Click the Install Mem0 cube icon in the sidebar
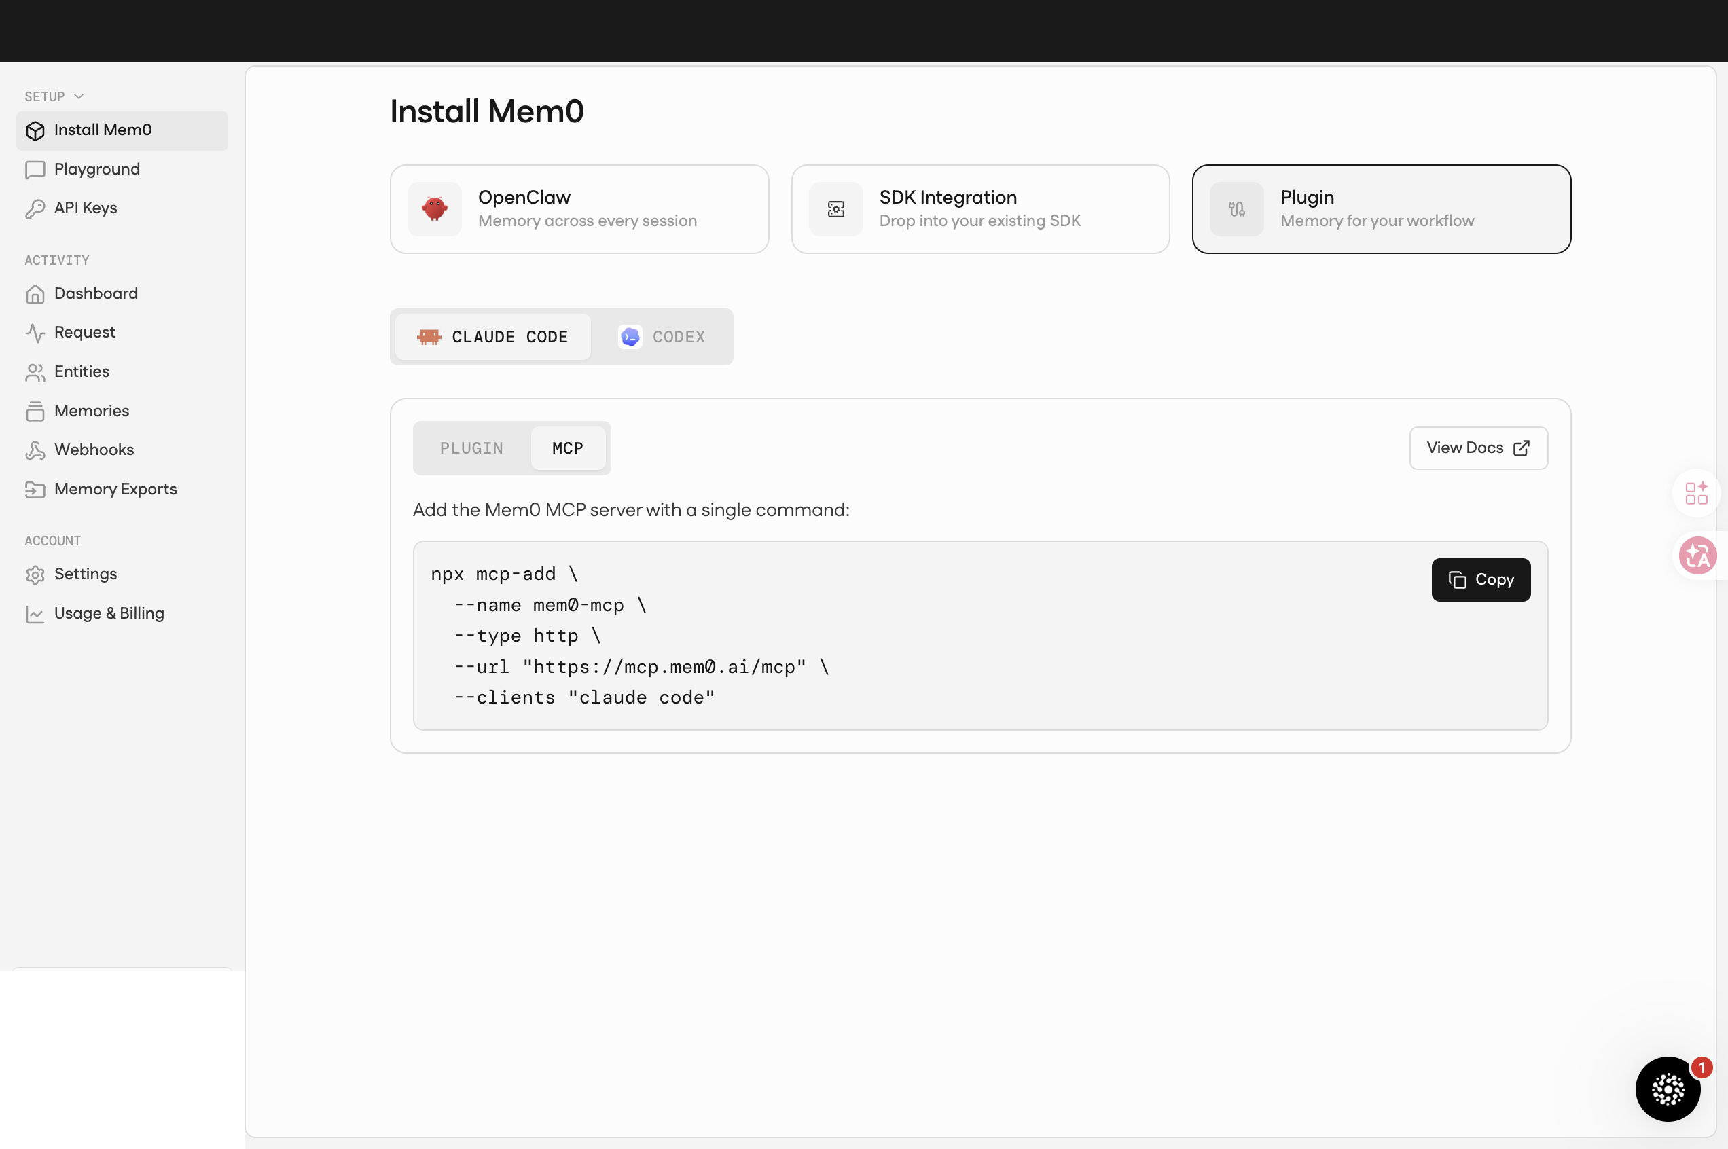The image size is (1728, 1149). [35, 130]
